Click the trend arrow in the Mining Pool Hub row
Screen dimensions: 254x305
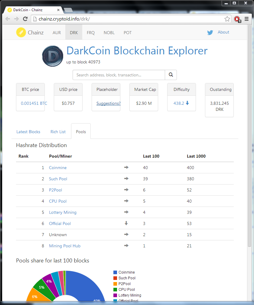click(x=126, y=246)
